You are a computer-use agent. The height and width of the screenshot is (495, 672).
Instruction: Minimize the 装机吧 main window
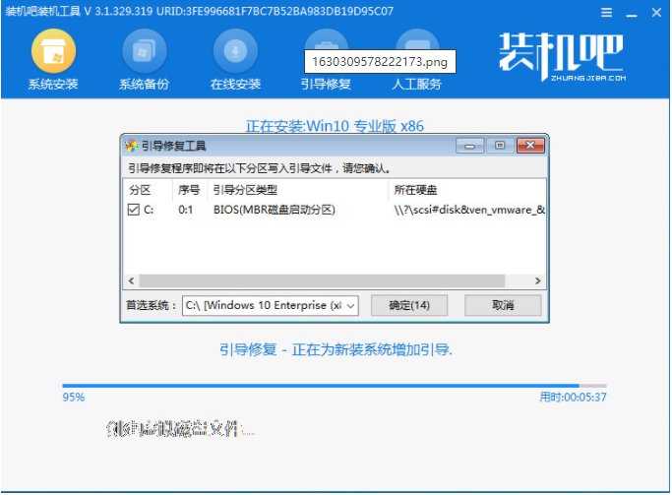click(x=632, y=16)
